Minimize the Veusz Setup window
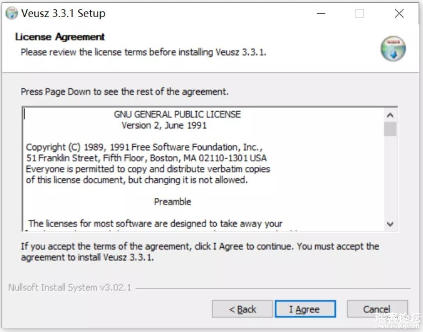The height and width of the screenshot is (332, 423). point(321,13)
